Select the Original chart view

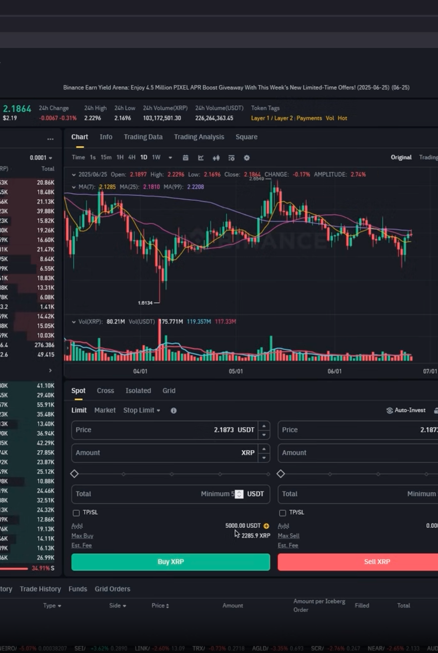coord(401,158)
